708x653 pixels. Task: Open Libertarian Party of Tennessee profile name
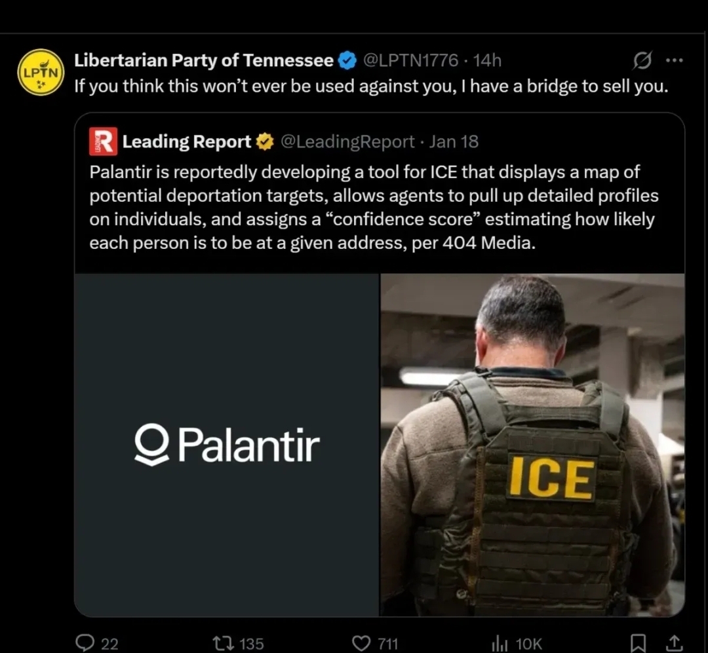[204, 61]
